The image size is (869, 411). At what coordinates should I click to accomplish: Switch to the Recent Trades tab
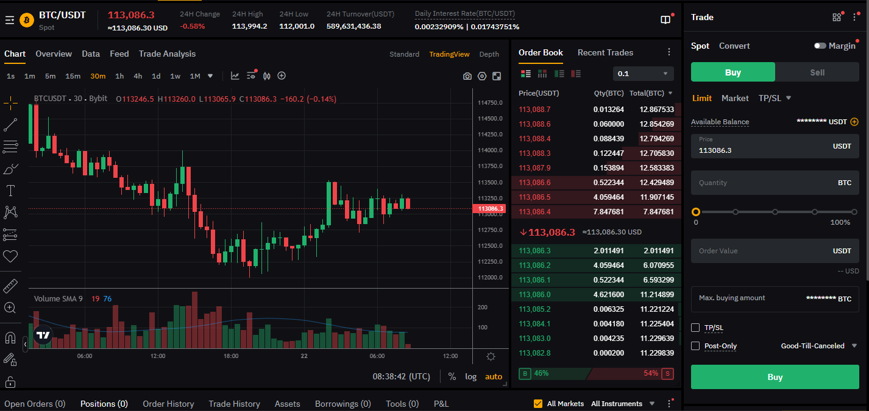pos(605,53)
